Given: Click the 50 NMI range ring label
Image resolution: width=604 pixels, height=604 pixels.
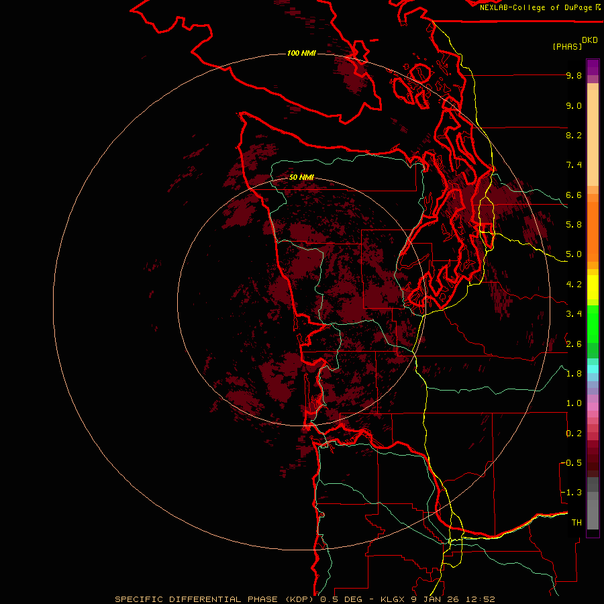Looking at the screenshot, I should 301,177.
